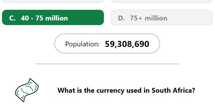The height and width of the screenshot is (108, 215).
Task: Click the "75+ million" answer text
Action: pos(149,18)
